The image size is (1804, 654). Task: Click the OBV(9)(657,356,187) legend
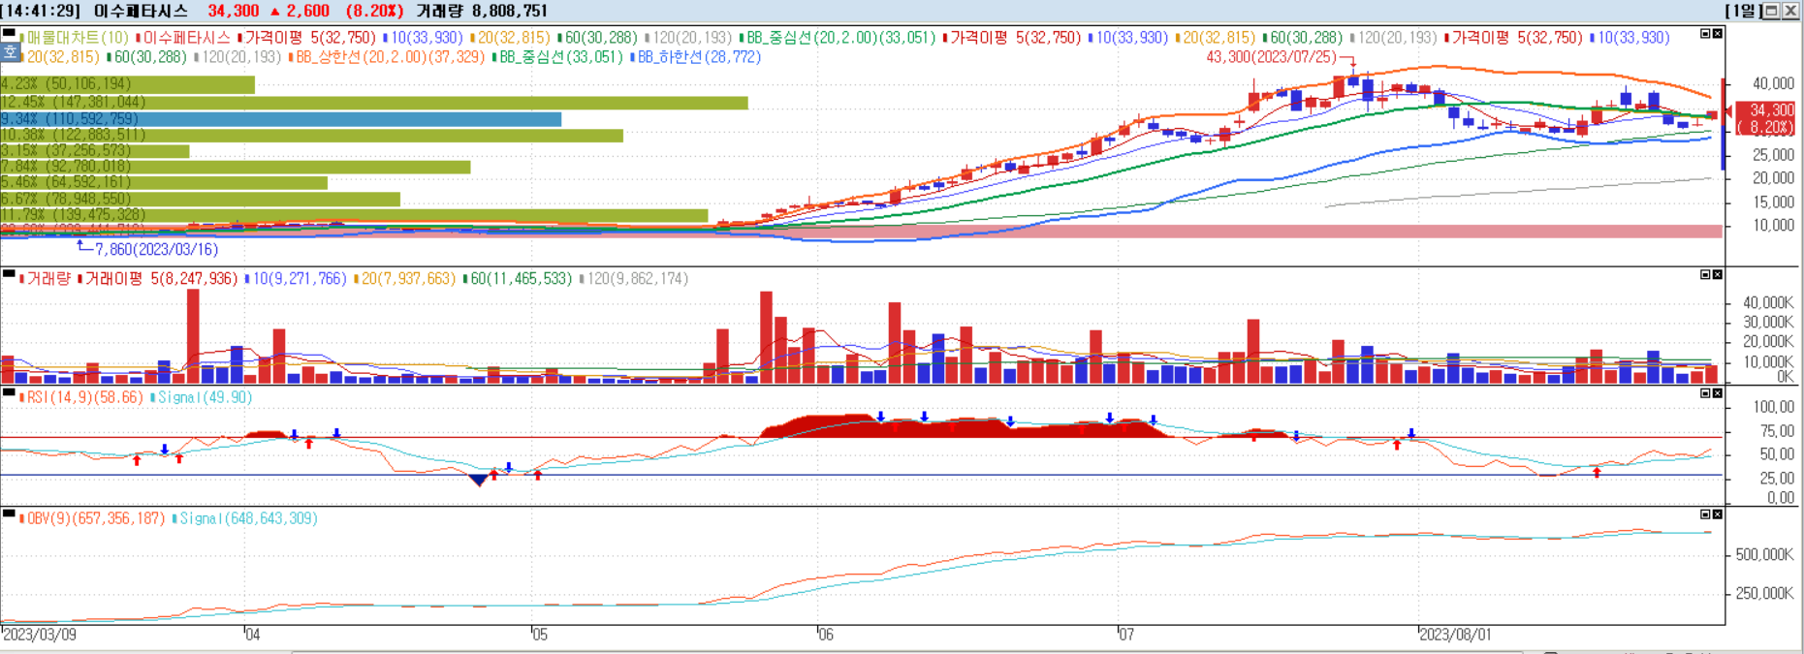[x=93, y=519]
